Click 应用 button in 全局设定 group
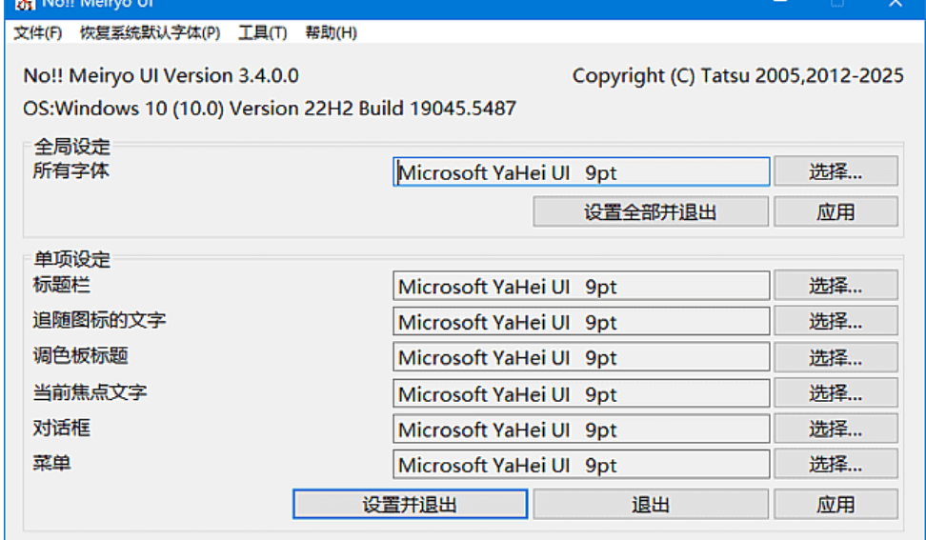926x540 pixels. pyautogui.click(x=835, y=211)
